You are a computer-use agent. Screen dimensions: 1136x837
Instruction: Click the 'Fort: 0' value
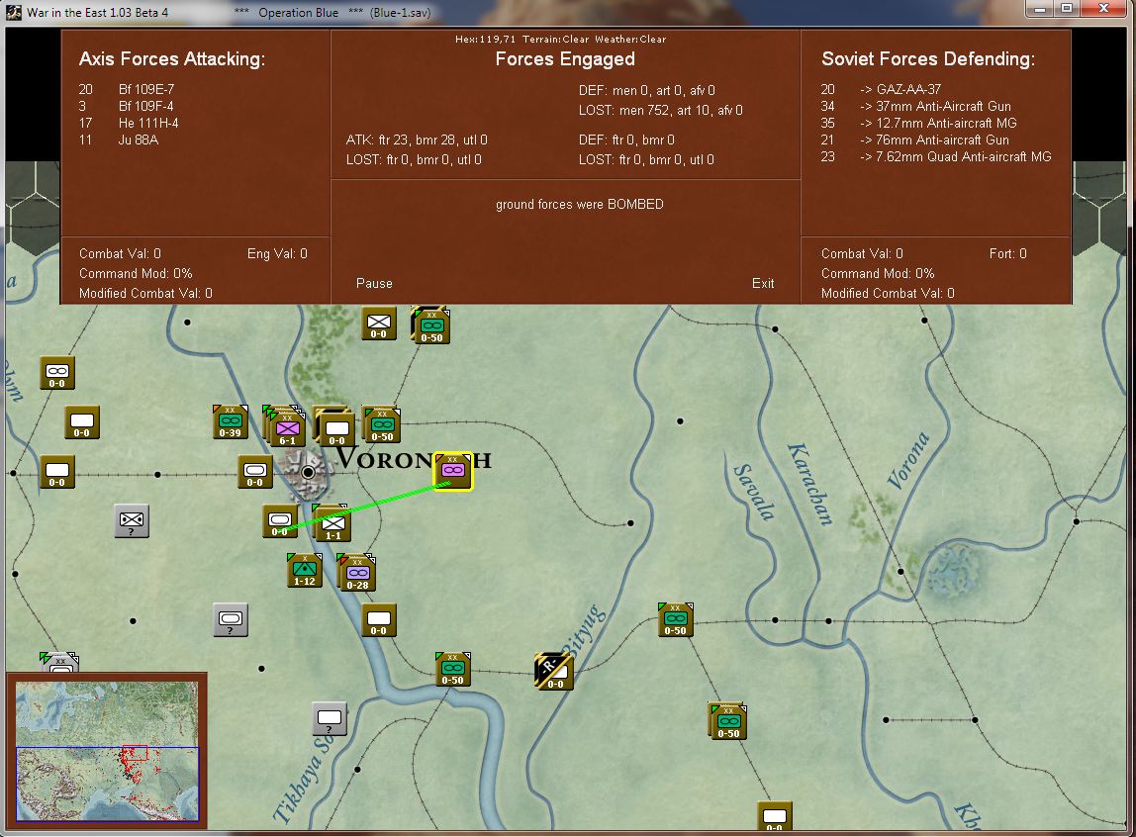pyautogui.click(x=1007, y=253)
